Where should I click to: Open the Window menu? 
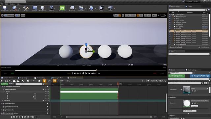pos(12,4)
